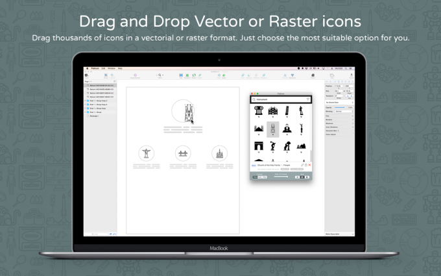Image resolution: width=441 pixels, height=276 pixels.
Task: Open the Page 1 dropdown in layers panel
Action: (x=88, y=81)
